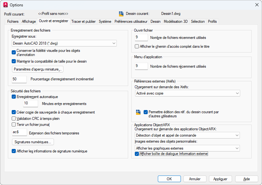Click the drawing icon next to Permettre édition
The image size is (262, 185).
click(x=138, y=112)
